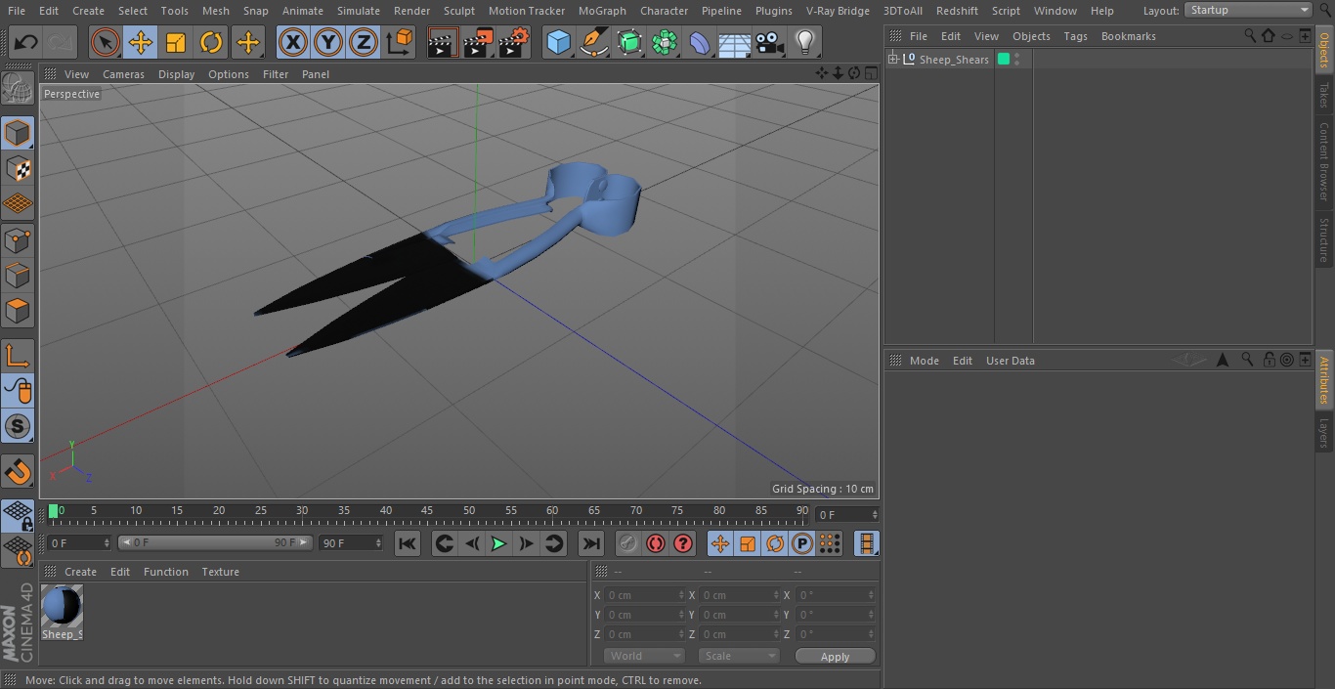Open the Spline Pen tool
The image size is (1335, 689).
click(593, 43)
